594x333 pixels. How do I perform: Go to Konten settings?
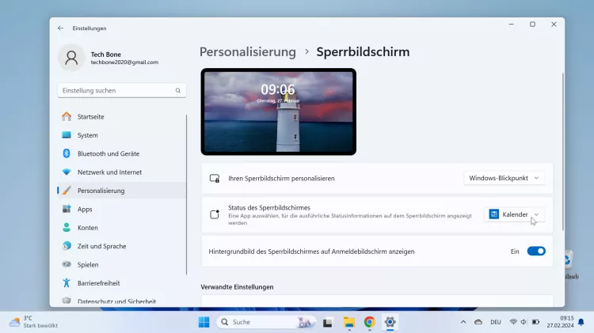pyautogui.click(x=122, y=228)
